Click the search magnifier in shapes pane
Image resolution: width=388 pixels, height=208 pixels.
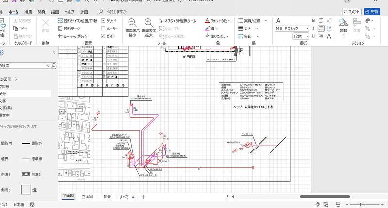pos(53,66)
